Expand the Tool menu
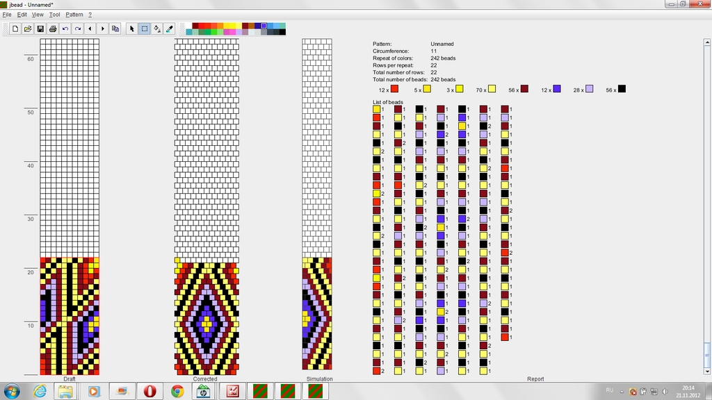The height and width of the screenshot is (400, 712). coord(54,15)
